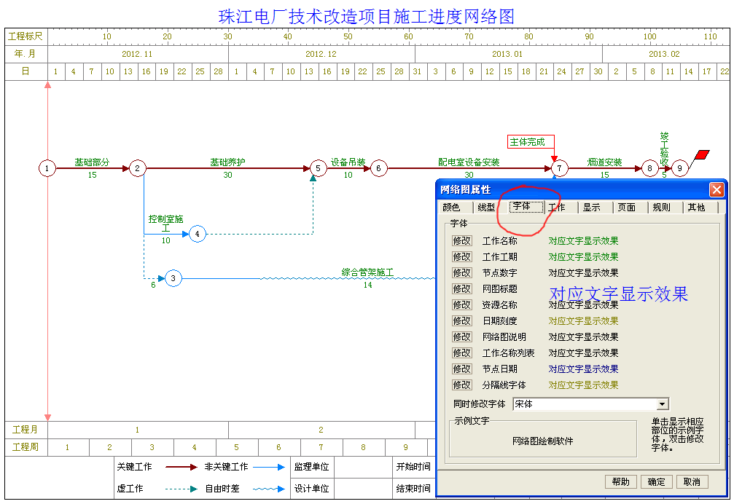The image size is (734, 504).
Task: Close the 网络图属性 dialog window
Action: [x=717, y=190]
